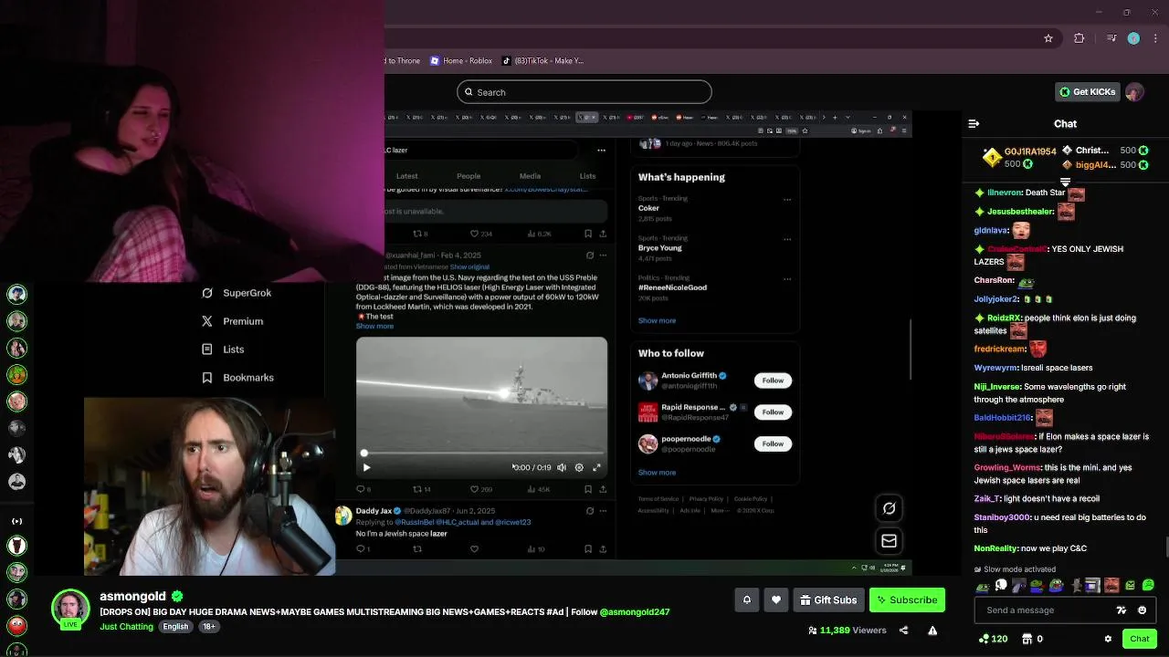Screen dimensions: 1169x657
Task: Switch to the Media tab
Action: tap(530, 176)
